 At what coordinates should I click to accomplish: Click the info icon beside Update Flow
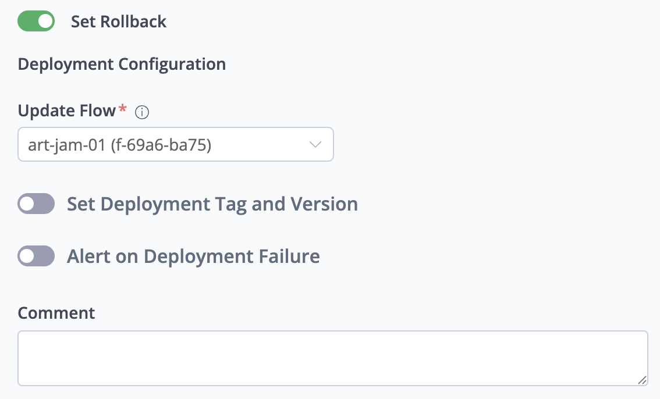coord(142,113)
